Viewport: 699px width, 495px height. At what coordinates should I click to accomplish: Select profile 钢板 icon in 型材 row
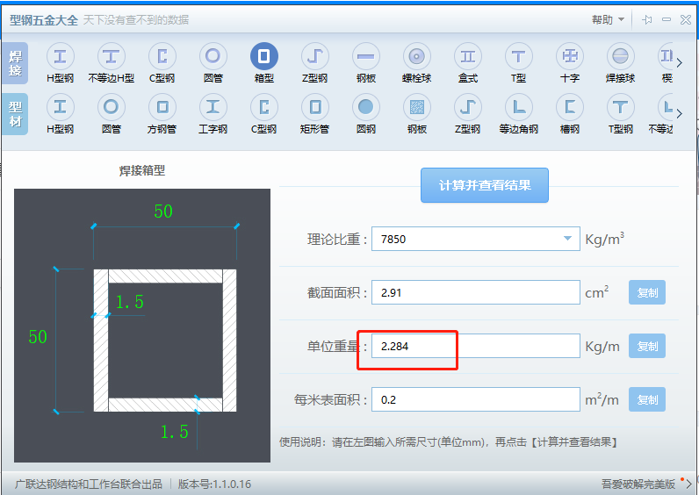point(417,107)
